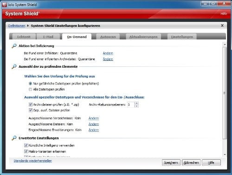Maximize the iolo System Shield window

(x=213, y=4)
